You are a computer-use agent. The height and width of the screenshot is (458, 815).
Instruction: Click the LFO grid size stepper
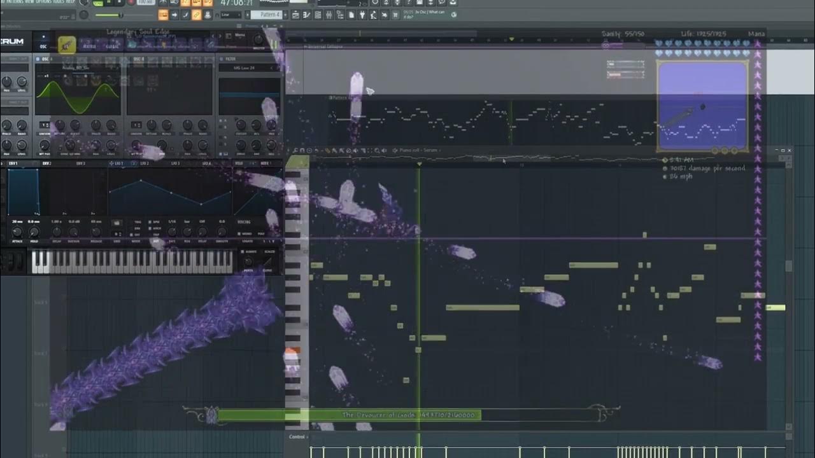(x=118, y=233)
